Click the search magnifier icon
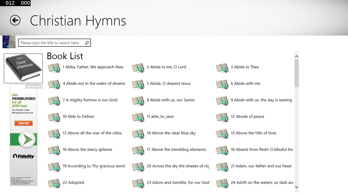Screen dimensions: 348x195 pos(87,43)
